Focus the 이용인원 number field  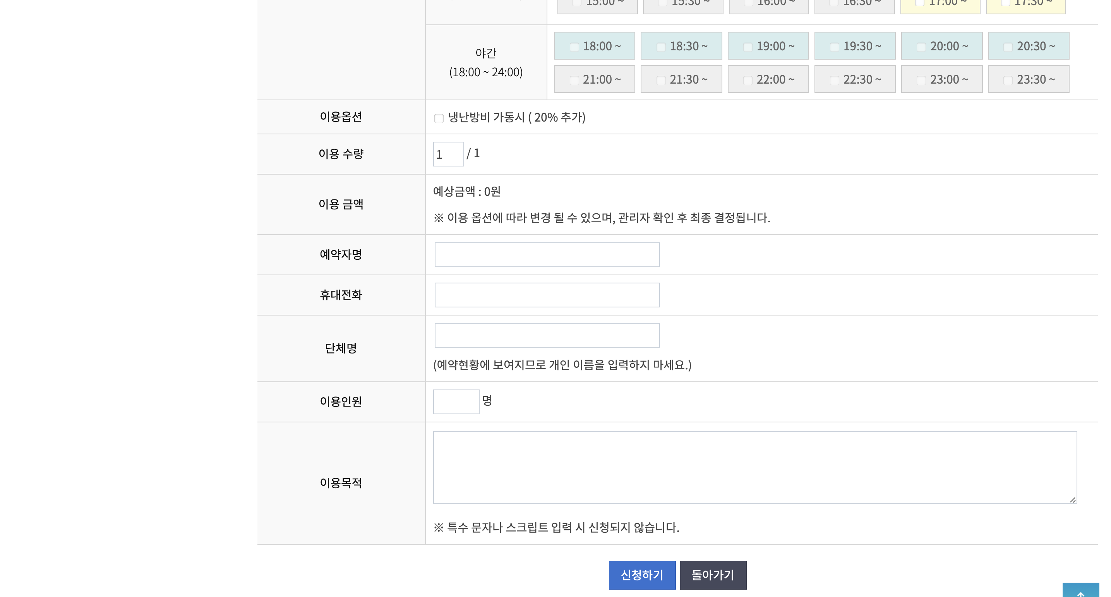pyautogui.click(x=456, y=401)
